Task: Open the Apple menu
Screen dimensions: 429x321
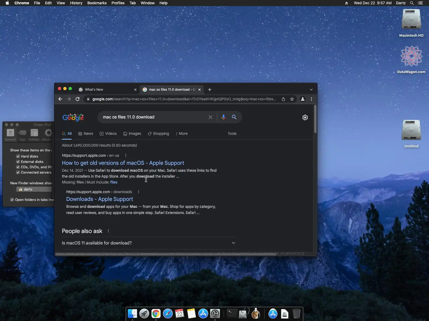Action: tap(7, 3)
